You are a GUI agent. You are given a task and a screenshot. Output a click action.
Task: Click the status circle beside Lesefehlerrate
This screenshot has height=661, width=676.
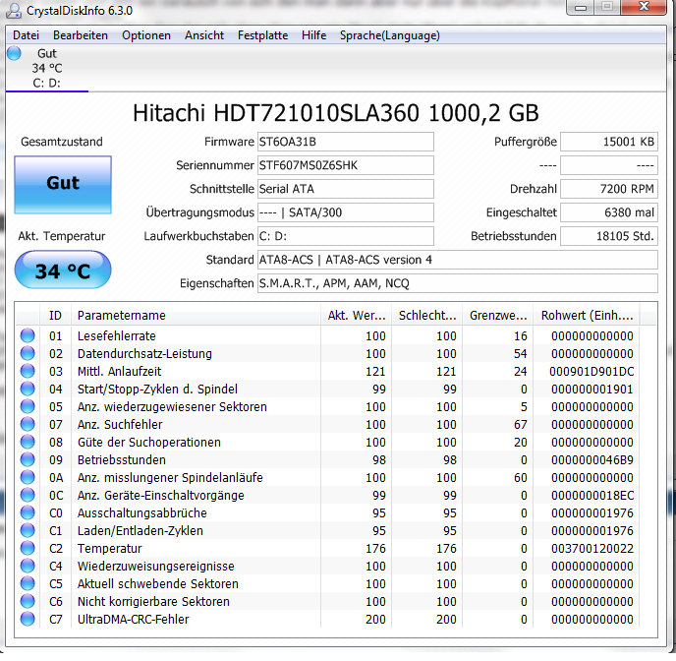click(x=28, y=335)
